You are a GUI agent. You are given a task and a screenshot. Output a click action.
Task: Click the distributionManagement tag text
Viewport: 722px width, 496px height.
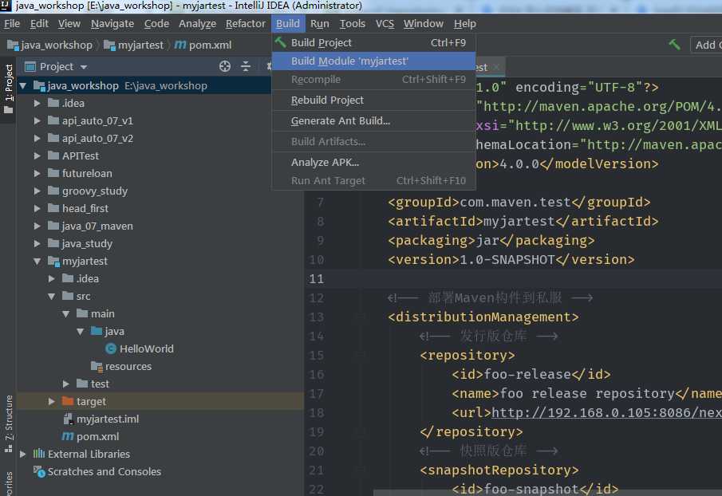coord(483,317)
